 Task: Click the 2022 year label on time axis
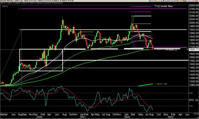[x=127, y=117]
